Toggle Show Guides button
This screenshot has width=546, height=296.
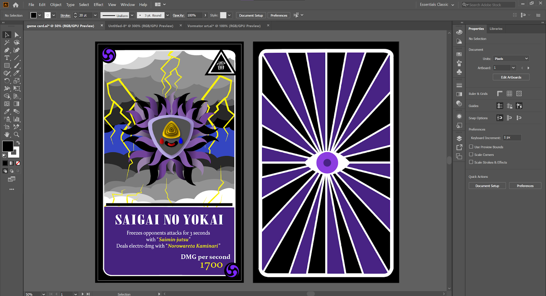pos(500,106)
